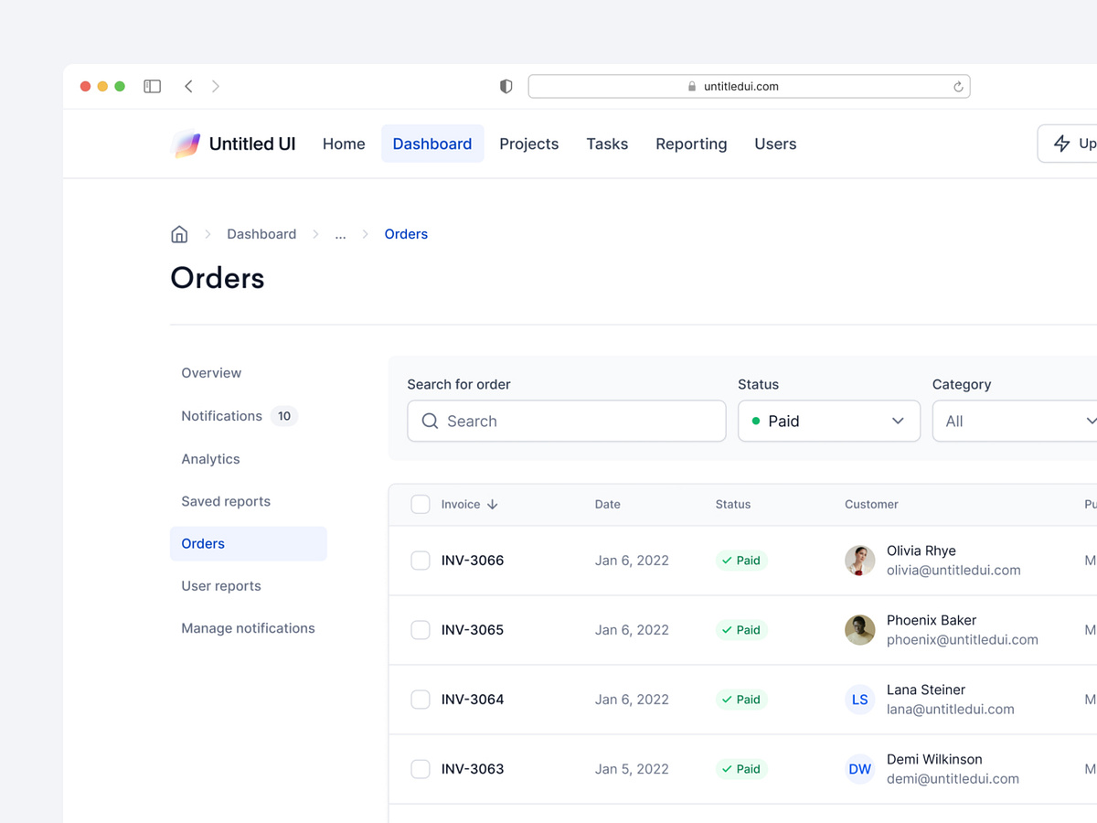Click inside the order search field
Viewport: 1097px width, 823px height.
pyautogui.click(x=566, y=421)
